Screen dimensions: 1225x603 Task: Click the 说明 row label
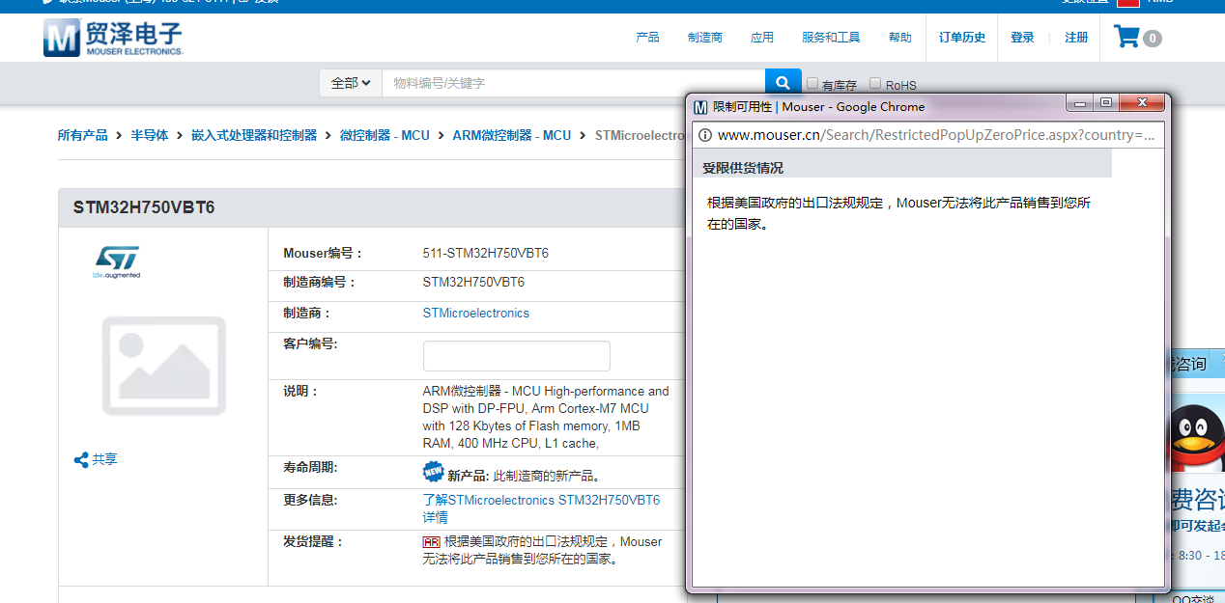pyautogui.click(x=300, y=392)
